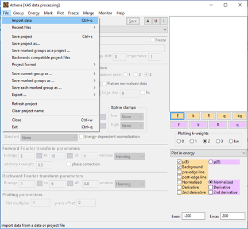The width and height of the screenshot is (248, 229).
Task: Expand the Export submenu
Action: pyautogui.click(x=50, y=95)
